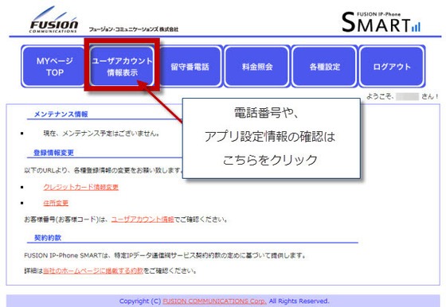The width and height of the screenshot is (446, 307).
Task: Open ユーザアカウント情報表示 menu button
Action: tap(122, 67)
